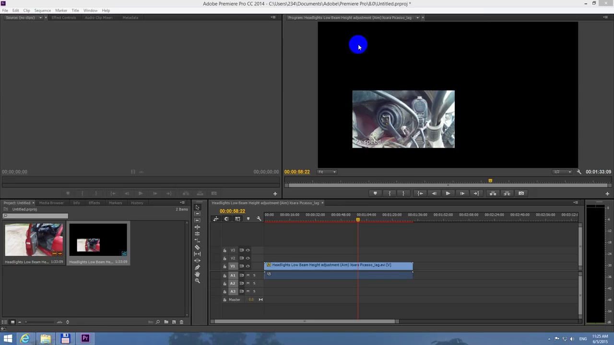Click the Clear trash icon in Project panel
614x345 pixels.
click(x=181, y=322)
